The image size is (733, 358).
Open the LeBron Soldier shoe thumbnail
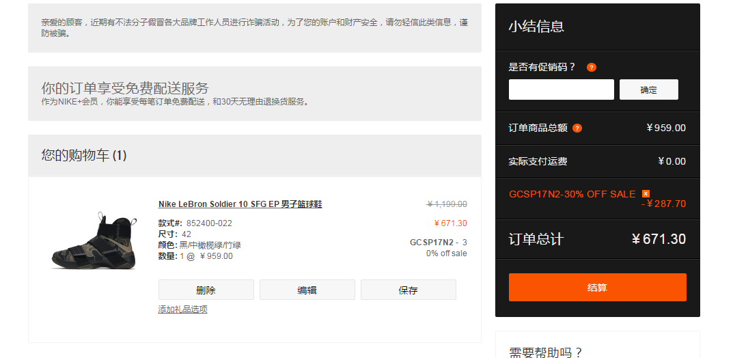pos(94,240)
